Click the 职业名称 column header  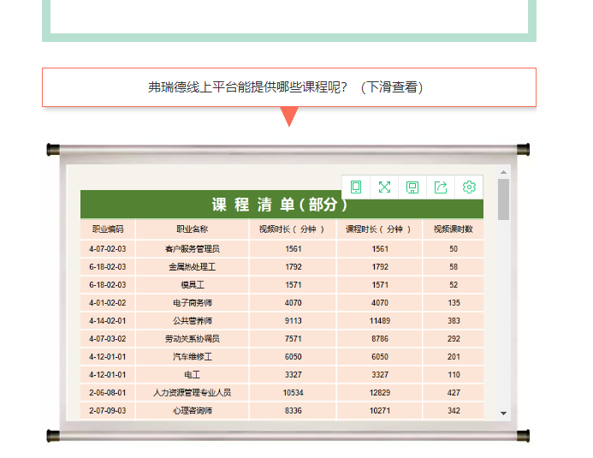pyautogui.click(x=192, y=229)
